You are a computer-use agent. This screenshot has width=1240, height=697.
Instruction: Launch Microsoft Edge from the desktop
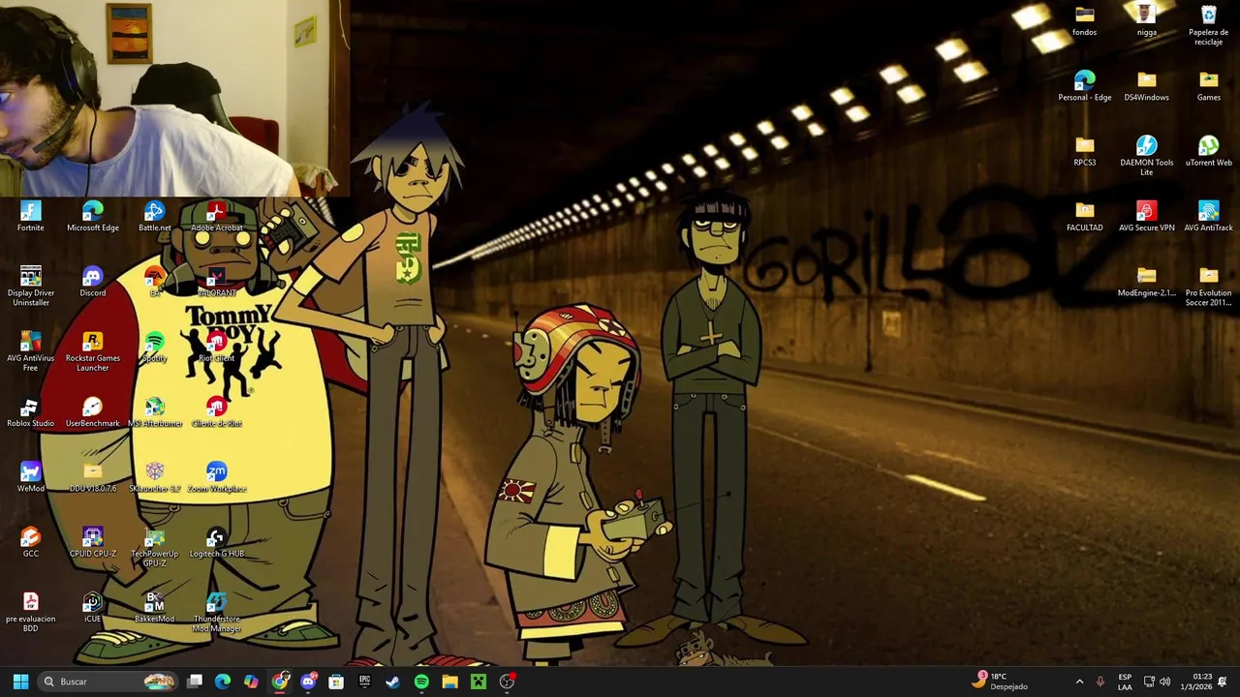[x=93, y=217]
